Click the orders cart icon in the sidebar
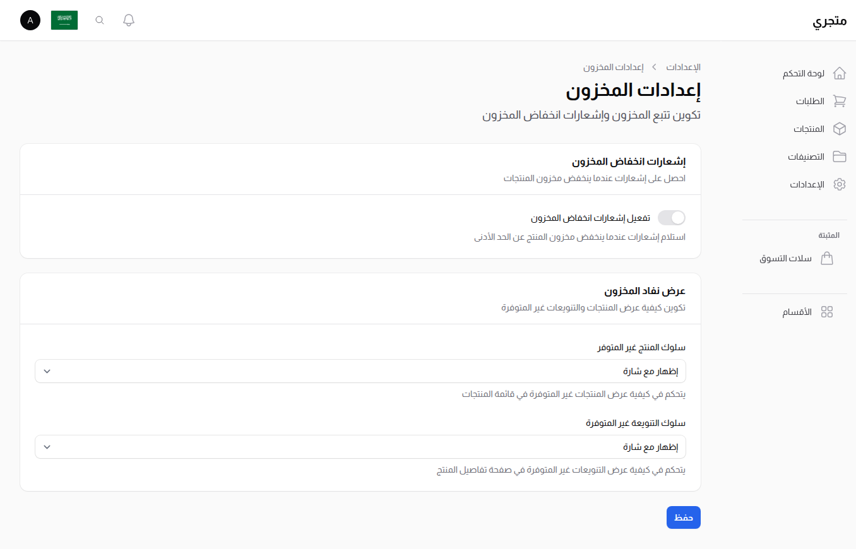This screenshot has width=856, height=549. [x=840, y=101]
